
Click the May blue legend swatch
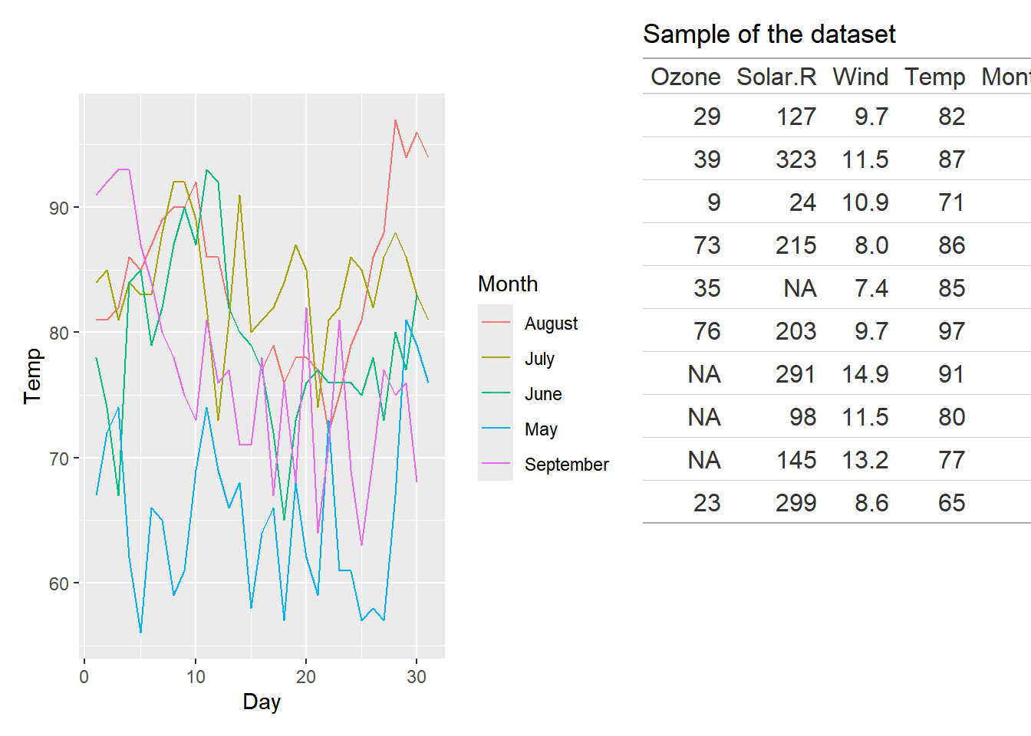[496, 429]
